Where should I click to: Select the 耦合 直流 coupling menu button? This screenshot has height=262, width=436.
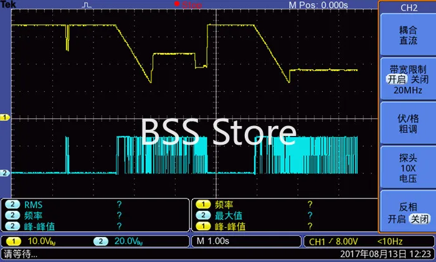pos(407,35)
